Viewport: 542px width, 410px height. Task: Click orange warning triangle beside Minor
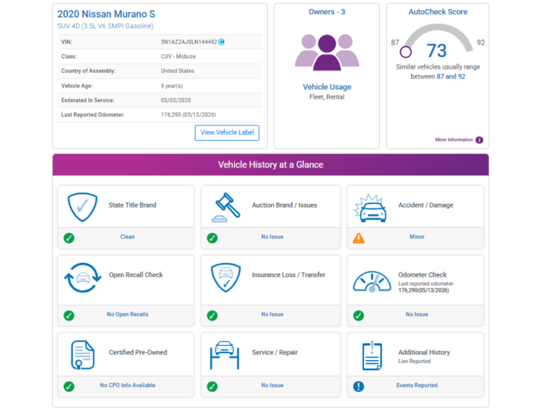[x=358, y=238]
